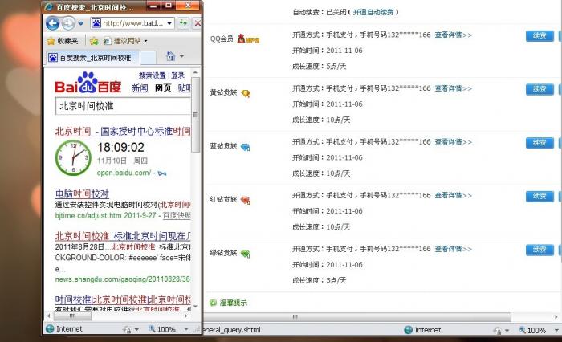Viewport: 562px width, 342px height.
Task: Click the 红钻贵族 red diamond icon
Action: coord(245,200)
